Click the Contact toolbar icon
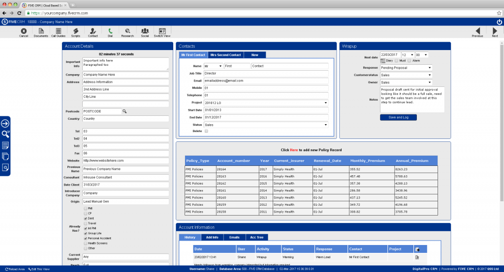The image size is (504, 272). point(93,32)
